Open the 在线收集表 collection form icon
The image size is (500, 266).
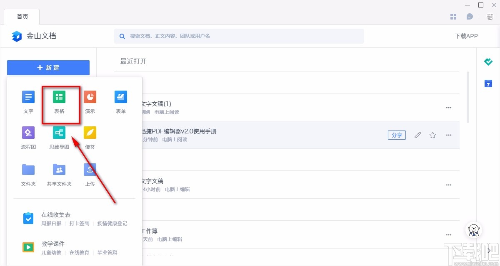28,217
